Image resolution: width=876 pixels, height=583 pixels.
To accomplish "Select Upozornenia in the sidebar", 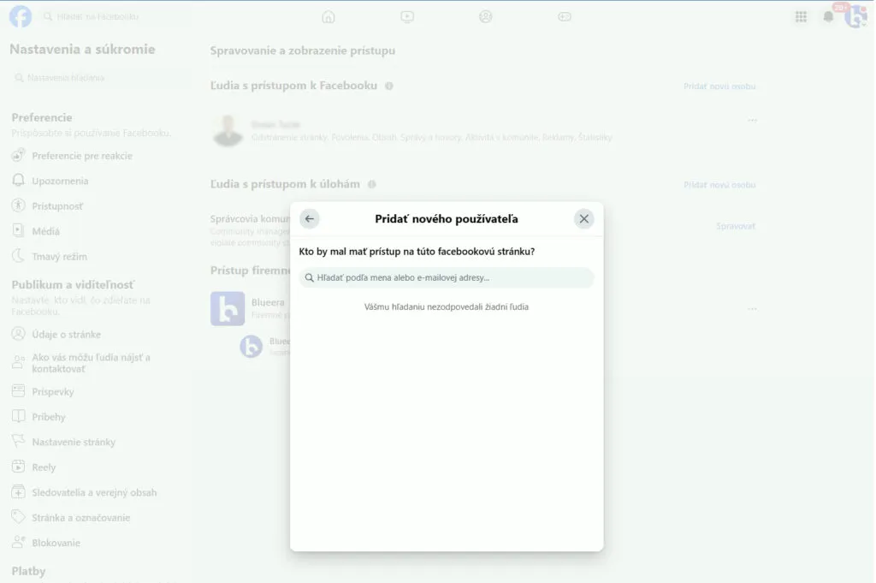I will pos(60,181).
